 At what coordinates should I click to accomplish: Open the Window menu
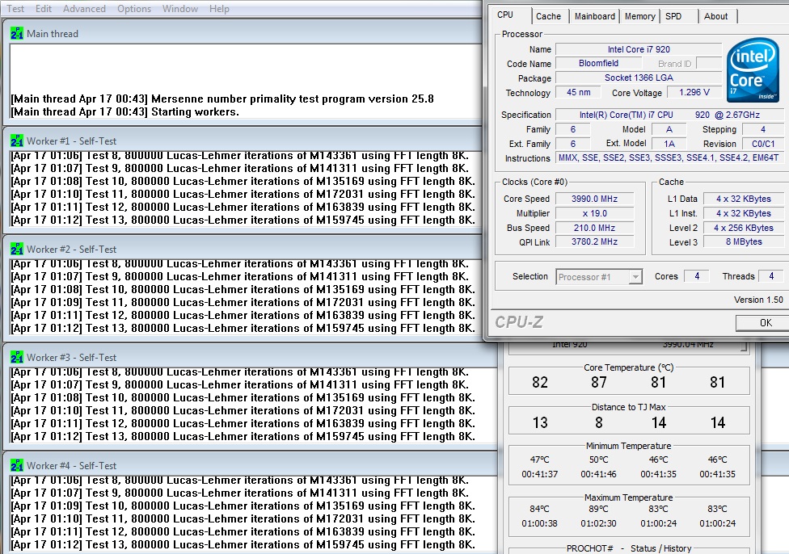[x=180, y=9]
